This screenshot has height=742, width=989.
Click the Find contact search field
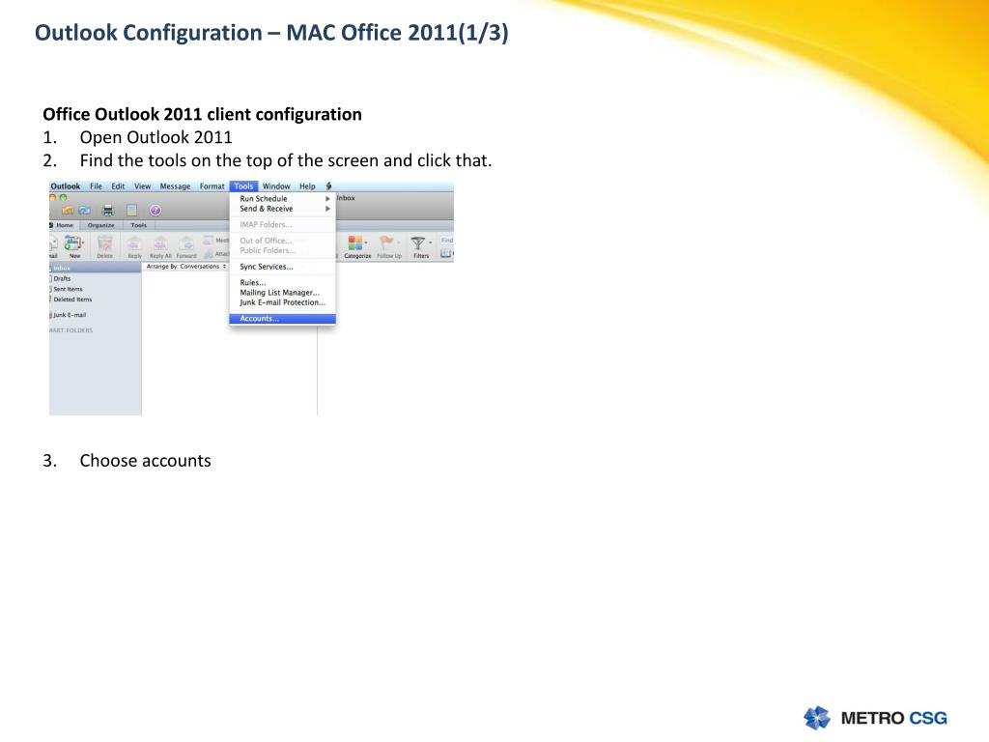click(x=446, y=241)
